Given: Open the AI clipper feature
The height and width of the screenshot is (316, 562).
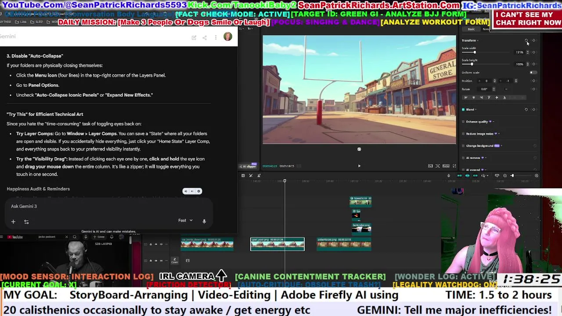Looking at the screenshot, I should coord(249,166).
